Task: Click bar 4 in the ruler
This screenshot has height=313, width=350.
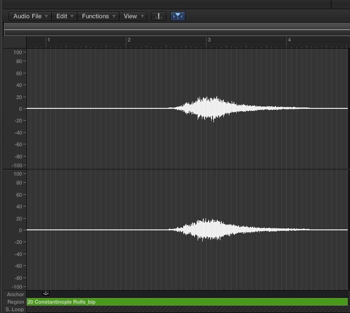Action: [x=289, y=40]
